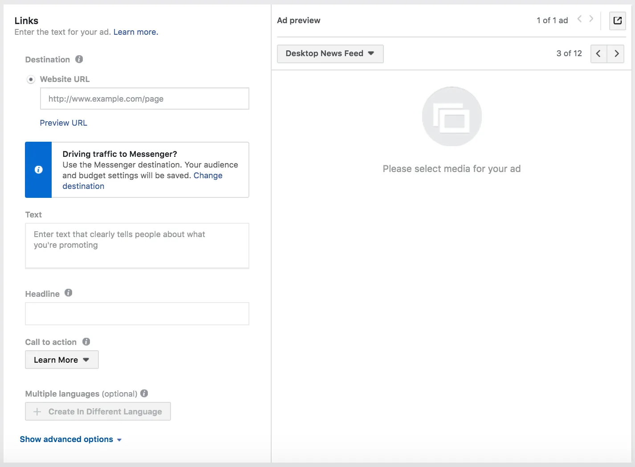Click the media placeholder icon in preview
The width and height of the screenshot is (635, 467).
pos(452,116)
